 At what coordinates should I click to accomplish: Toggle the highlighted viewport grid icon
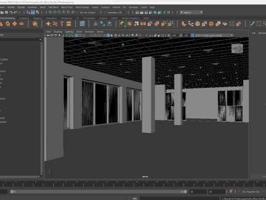pos(76,36)
